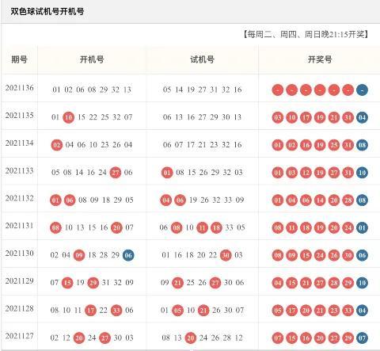Click red ball 27 in row 2021127 开机号
The width and height of the screenshot is (380, 351).
(x=104, y=338)
